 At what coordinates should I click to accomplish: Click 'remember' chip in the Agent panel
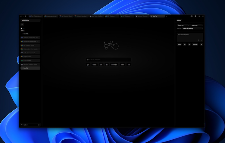pyautogui.click(x=195, y=44)
